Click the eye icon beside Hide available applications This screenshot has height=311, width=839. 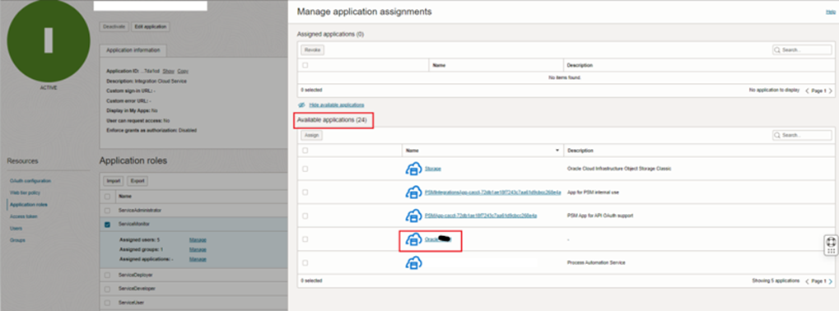tap(302, 104)
